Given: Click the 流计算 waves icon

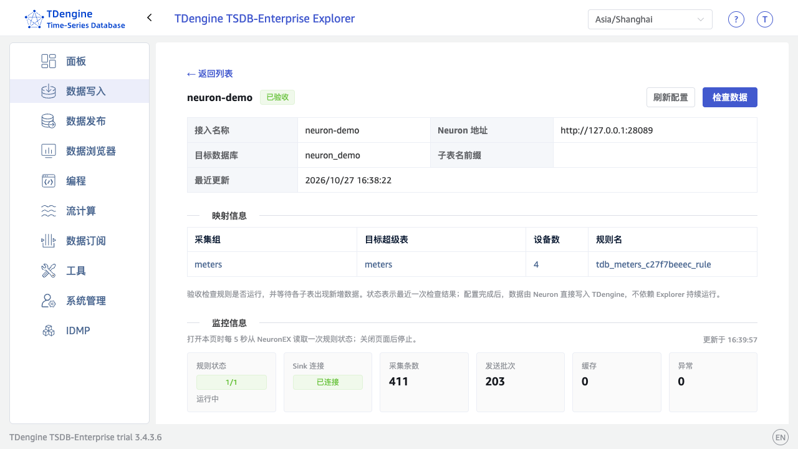Looking at the screenshot, I should click(x=49, y=211).
